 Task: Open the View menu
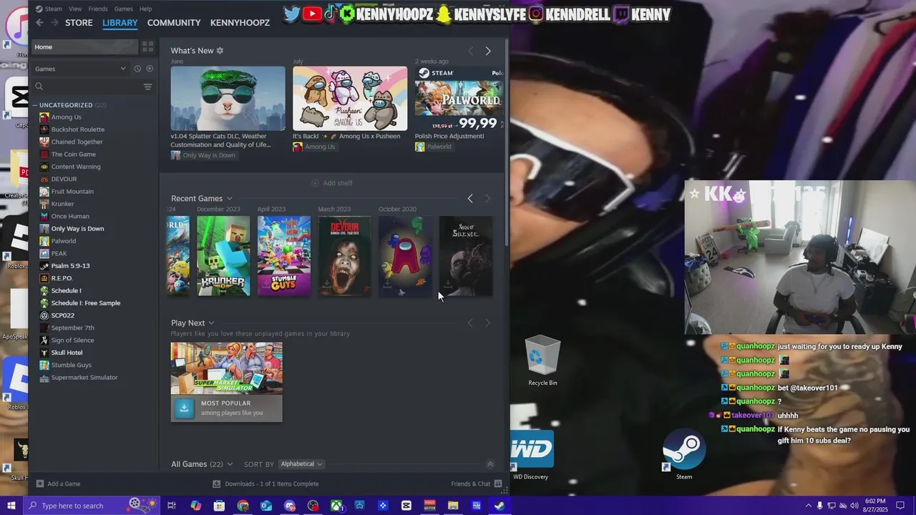point(75,9)
